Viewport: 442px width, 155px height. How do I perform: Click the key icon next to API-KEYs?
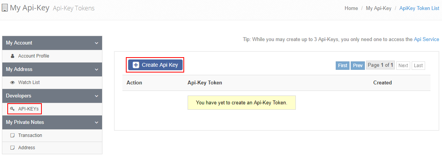click(x=12, y=109)
